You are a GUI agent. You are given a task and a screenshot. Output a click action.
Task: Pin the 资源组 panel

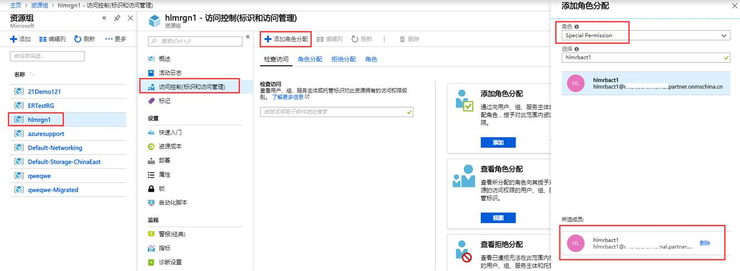(117, 18)
